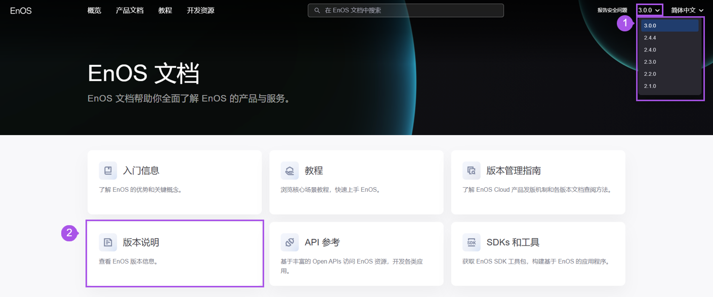Open the 版本说明 card title
Screen dimensions: 713x297
click(x=141, y=242)
